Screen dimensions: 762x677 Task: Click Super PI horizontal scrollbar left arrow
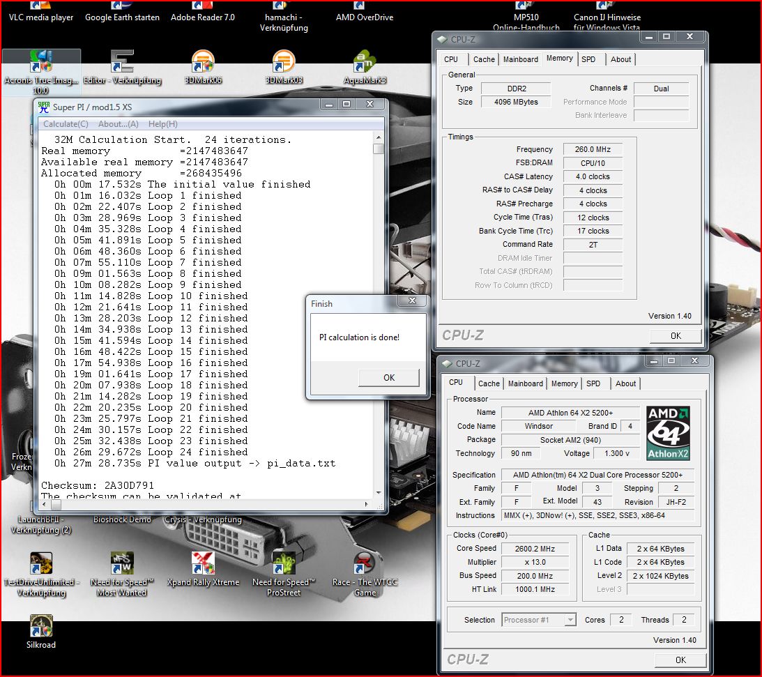pos(44,505)
